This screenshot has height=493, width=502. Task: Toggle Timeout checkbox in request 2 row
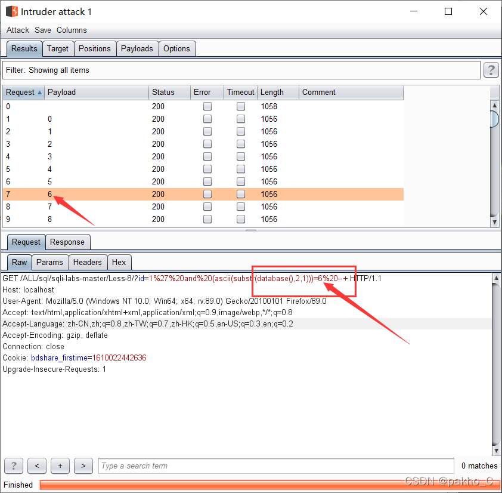[x=241, y=131]
